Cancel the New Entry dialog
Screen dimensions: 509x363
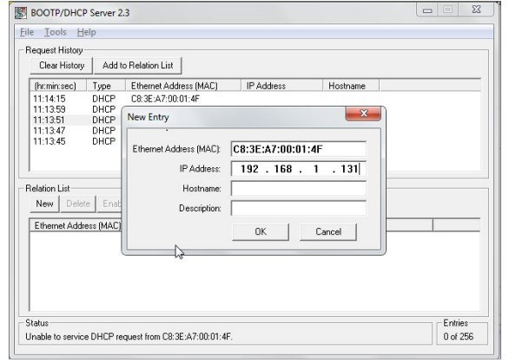click(x=328, y=232)
